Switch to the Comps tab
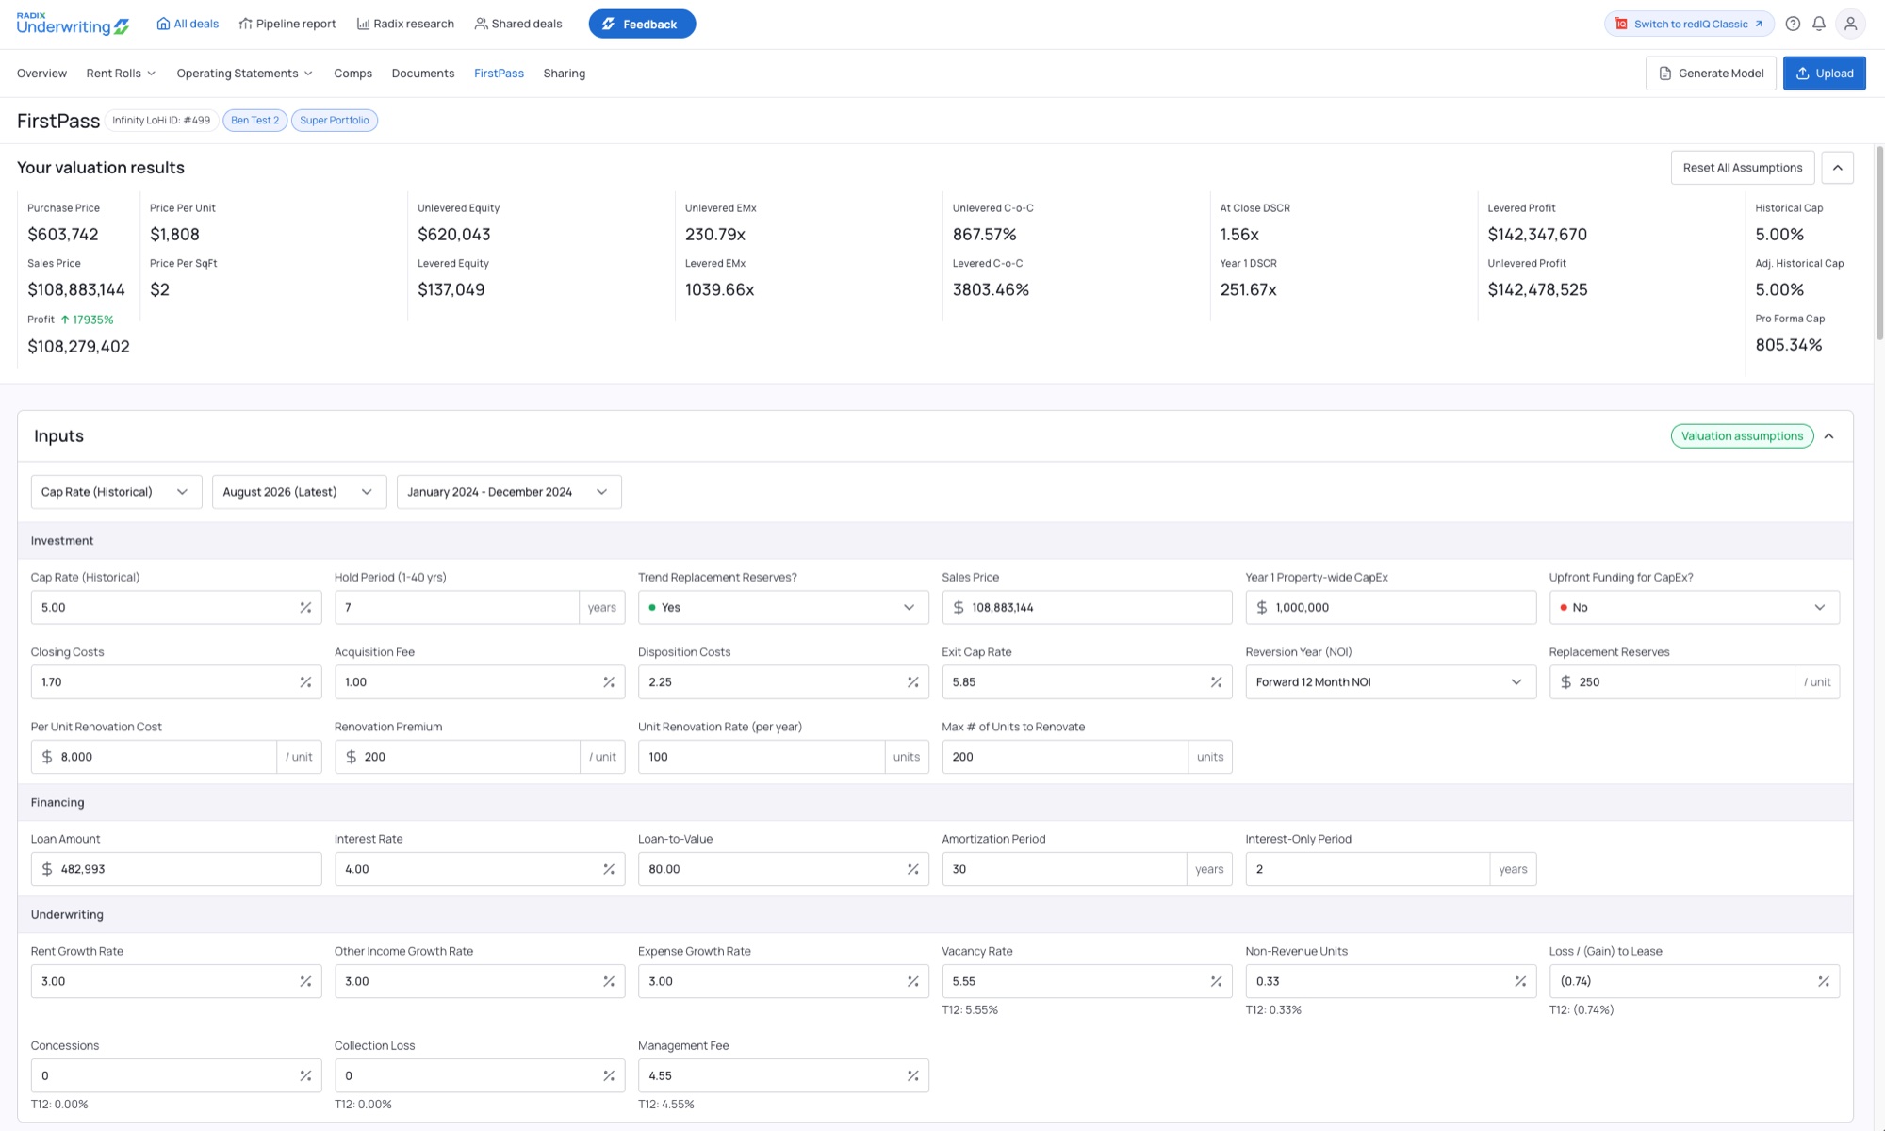The image size is (1885, 1131). 352,74
